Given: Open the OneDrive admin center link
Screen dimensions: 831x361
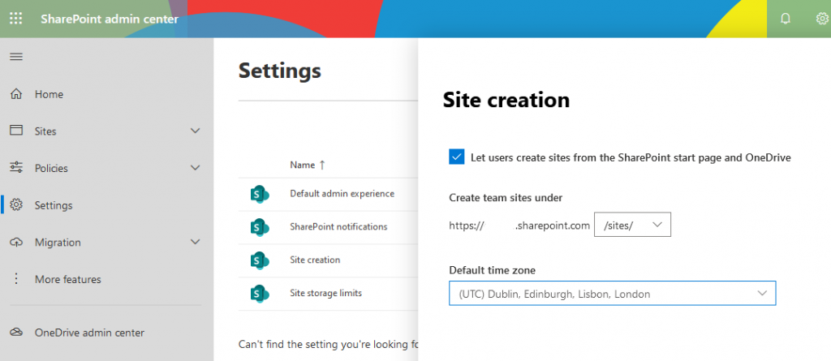Looking at the screenshot, I should pyautogui.click(x=89, y=333).
